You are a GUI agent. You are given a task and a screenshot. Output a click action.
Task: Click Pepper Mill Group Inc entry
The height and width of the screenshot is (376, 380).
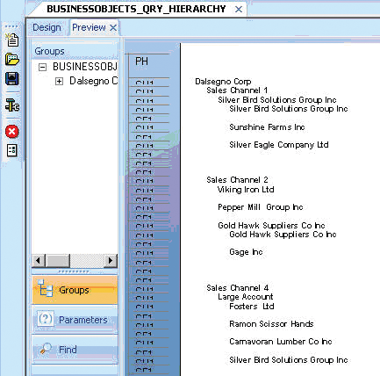pos(261,207)
